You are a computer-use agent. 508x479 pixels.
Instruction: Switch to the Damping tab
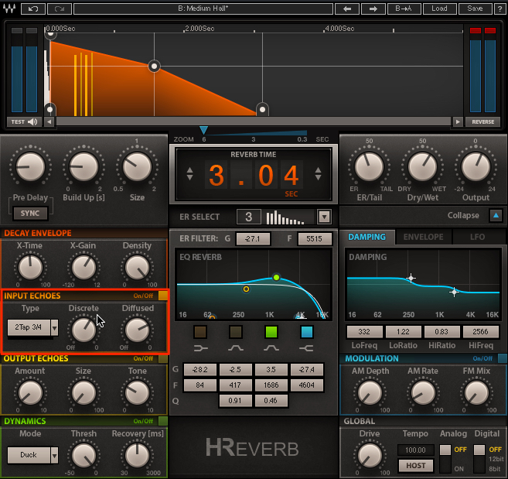(367, 237)
